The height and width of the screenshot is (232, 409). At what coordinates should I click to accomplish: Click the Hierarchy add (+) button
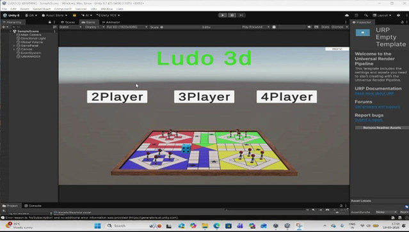[x=4, y=27]
